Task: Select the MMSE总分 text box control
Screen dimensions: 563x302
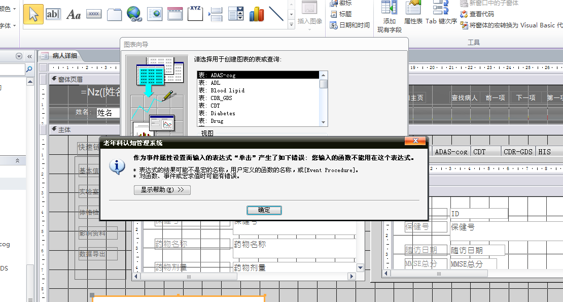Action: pyautogui.click(x=474, y=264)
